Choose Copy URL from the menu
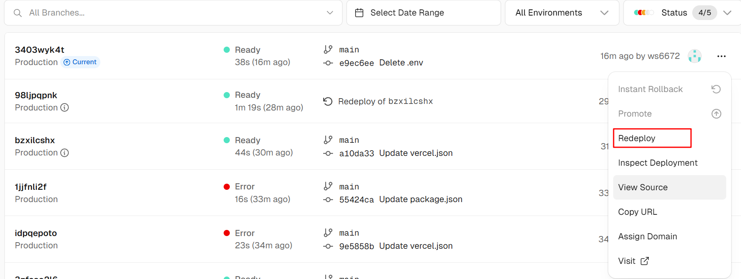The width and height of the screenshot is (741, 279). pos(637,212)
